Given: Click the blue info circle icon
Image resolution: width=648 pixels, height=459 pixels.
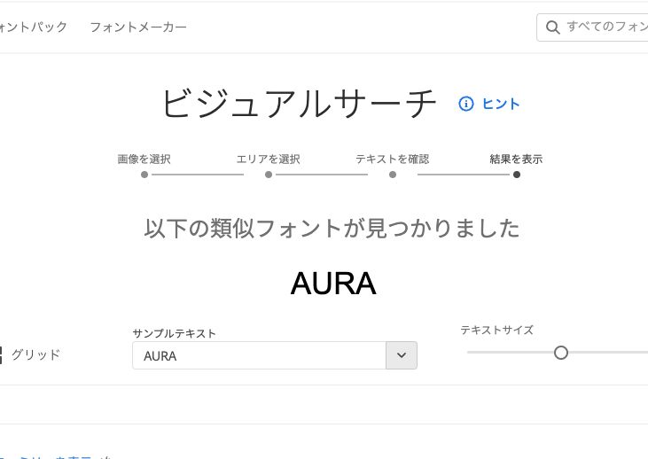Looking at the screenshot, I should point(466,104).
